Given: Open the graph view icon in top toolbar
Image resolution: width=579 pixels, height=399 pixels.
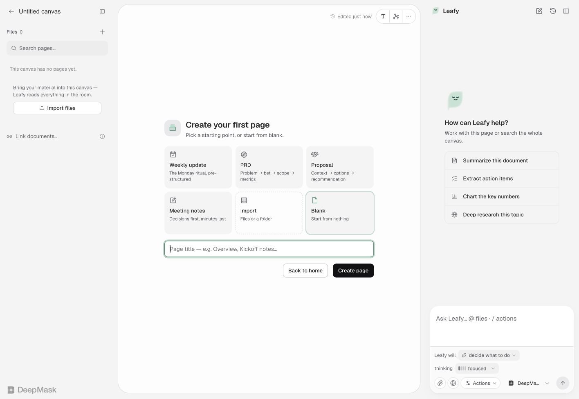Looking at the screenshot, I should (396, 16).
